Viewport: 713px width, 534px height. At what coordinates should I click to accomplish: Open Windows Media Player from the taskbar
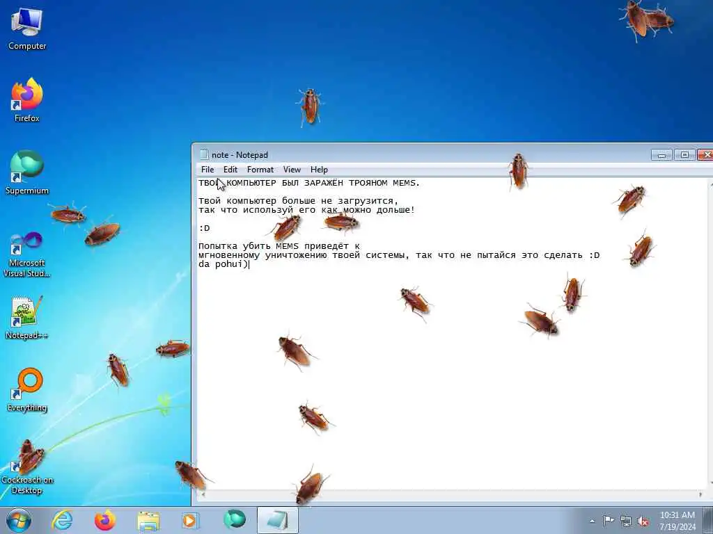coord(189,520)
